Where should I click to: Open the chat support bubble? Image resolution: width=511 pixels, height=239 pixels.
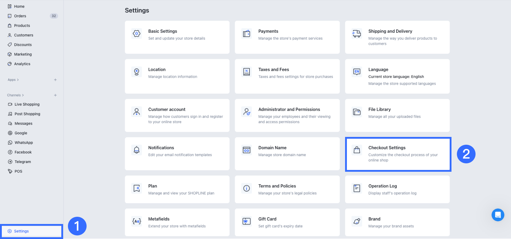point(498,215)
